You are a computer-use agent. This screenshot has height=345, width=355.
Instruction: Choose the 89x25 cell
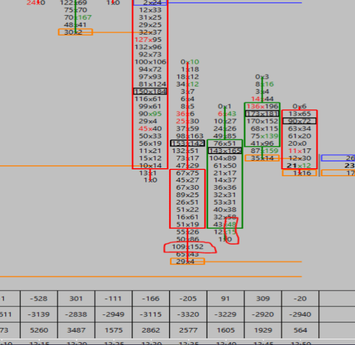pos(187,195)
